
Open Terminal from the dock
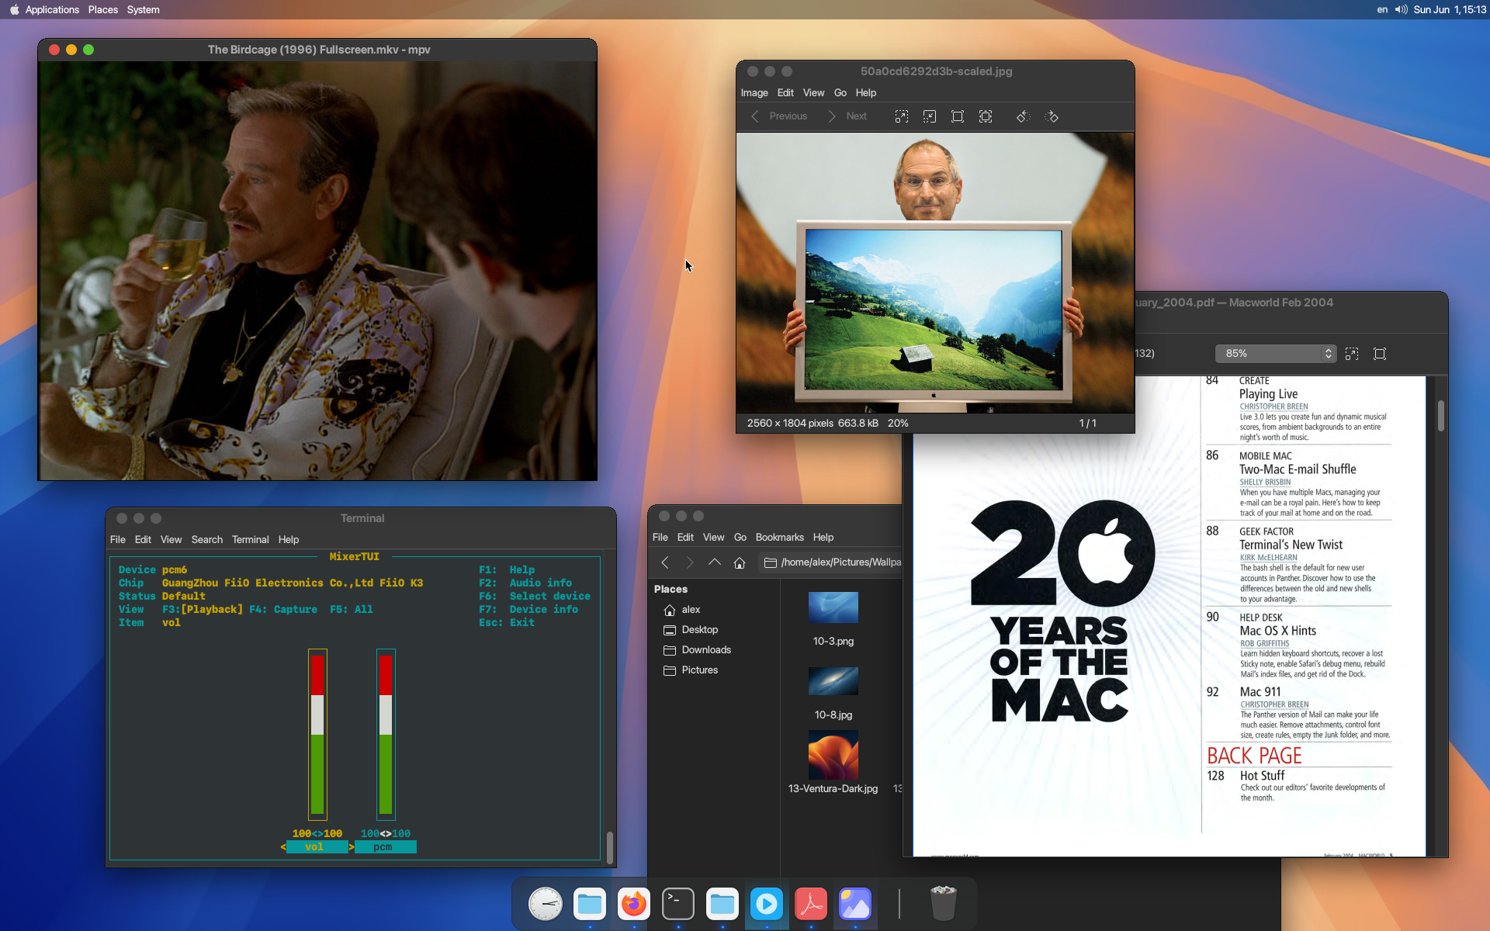[677, 904]
